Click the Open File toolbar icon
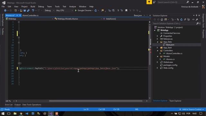This screenshot has height=116, width=206. pos(21,10)
